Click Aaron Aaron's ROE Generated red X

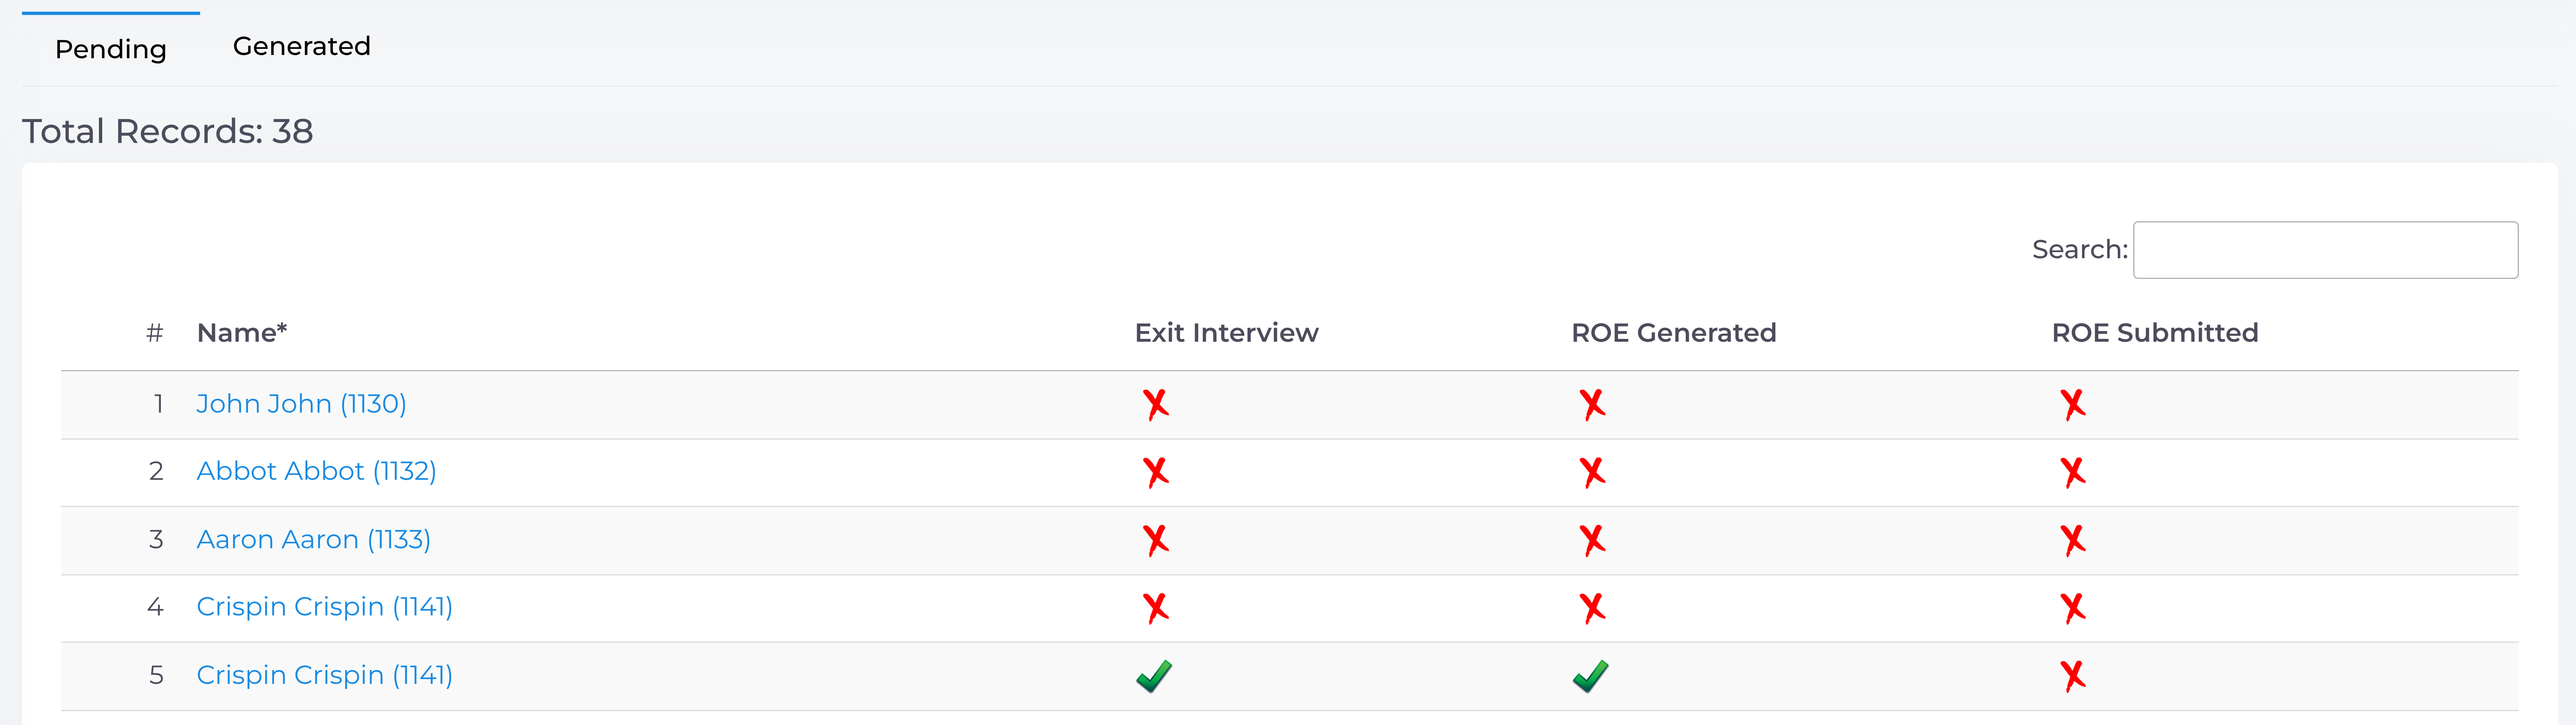pyautogui.click(x=1592, y=540)
